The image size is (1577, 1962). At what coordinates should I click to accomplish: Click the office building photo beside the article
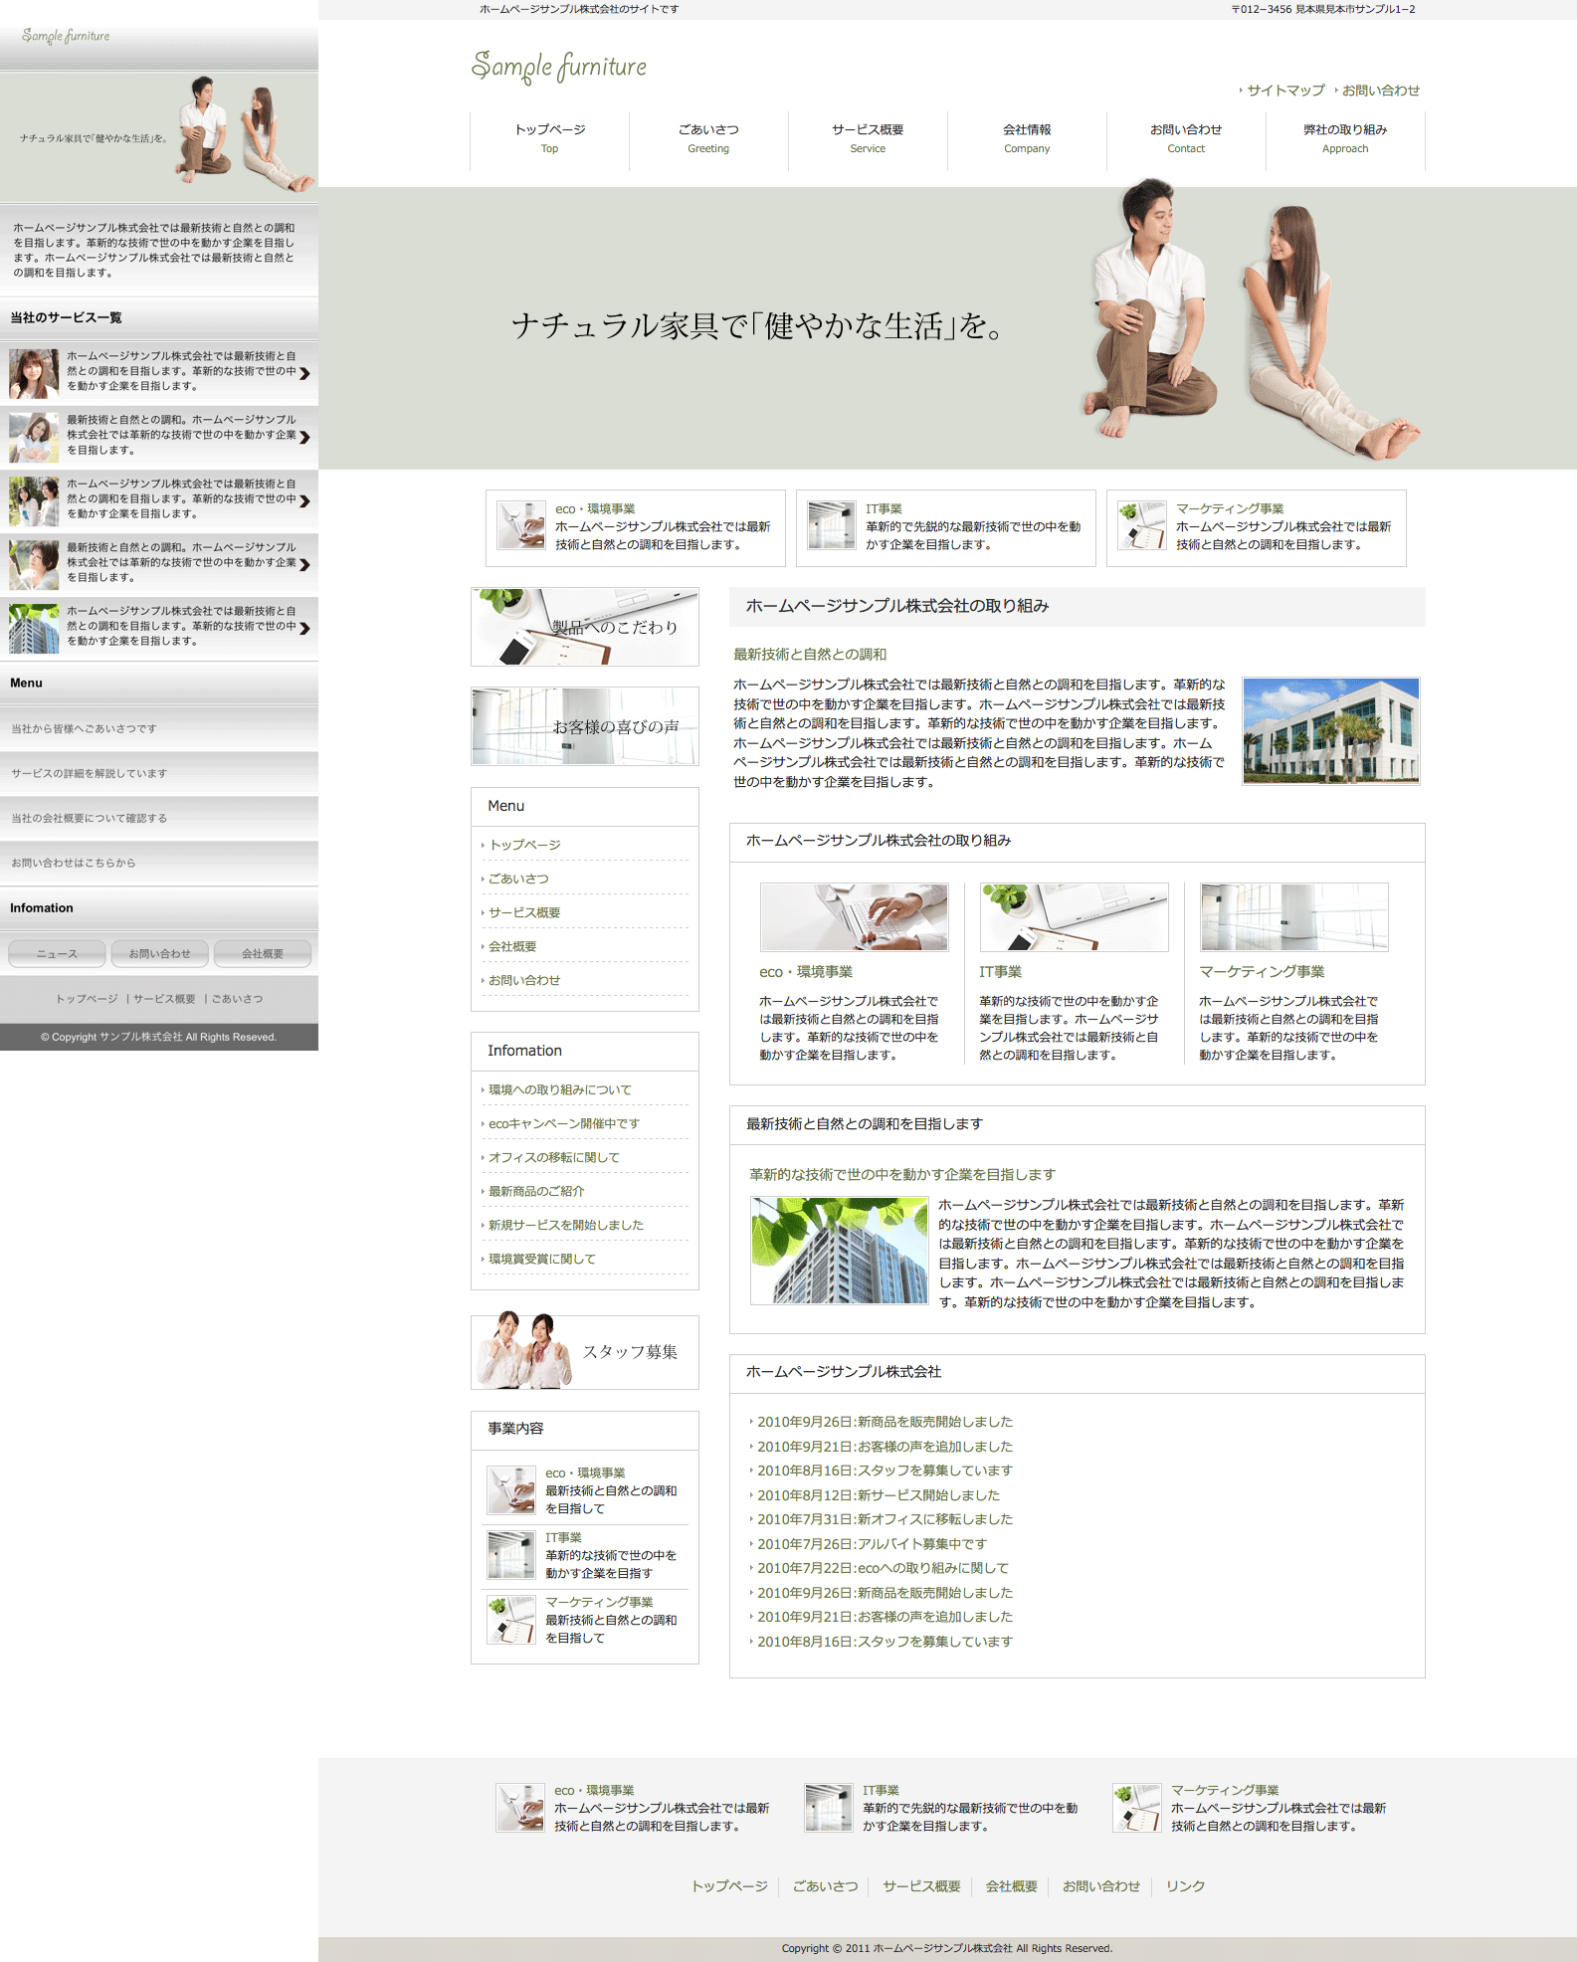click(x=1330, y=731)
